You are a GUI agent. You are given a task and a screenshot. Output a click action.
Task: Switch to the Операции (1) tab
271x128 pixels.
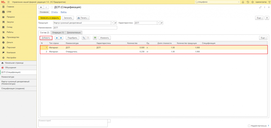[x=58, y=33]
